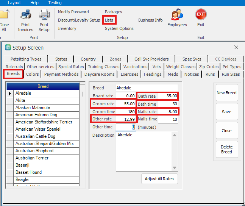Click the Board rate field
Image resolution: width=245 pixels, height=206 pixels.
126,96
